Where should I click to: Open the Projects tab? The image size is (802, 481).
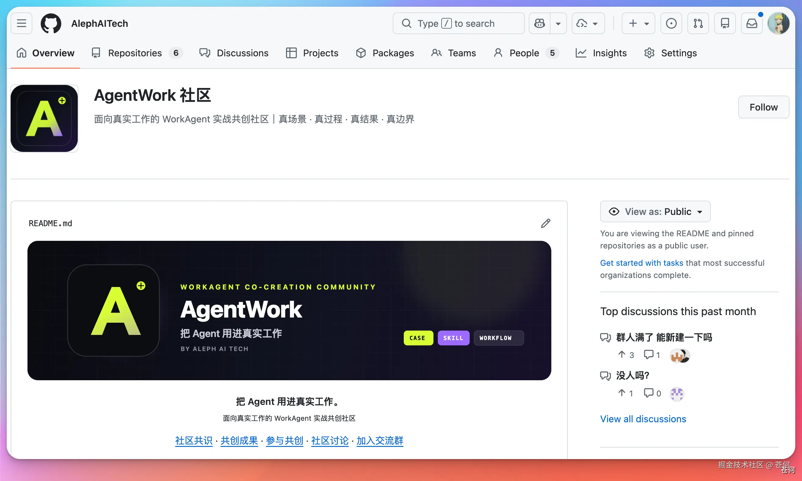312,53
